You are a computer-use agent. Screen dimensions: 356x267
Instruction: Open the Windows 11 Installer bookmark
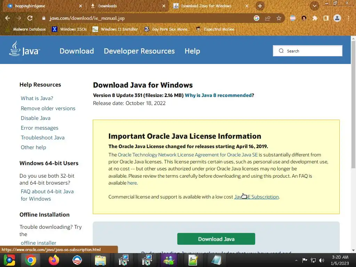[x=115, y=29]
